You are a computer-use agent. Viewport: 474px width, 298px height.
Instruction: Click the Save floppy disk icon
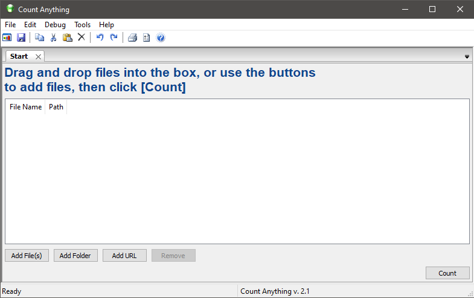[21, 37]
